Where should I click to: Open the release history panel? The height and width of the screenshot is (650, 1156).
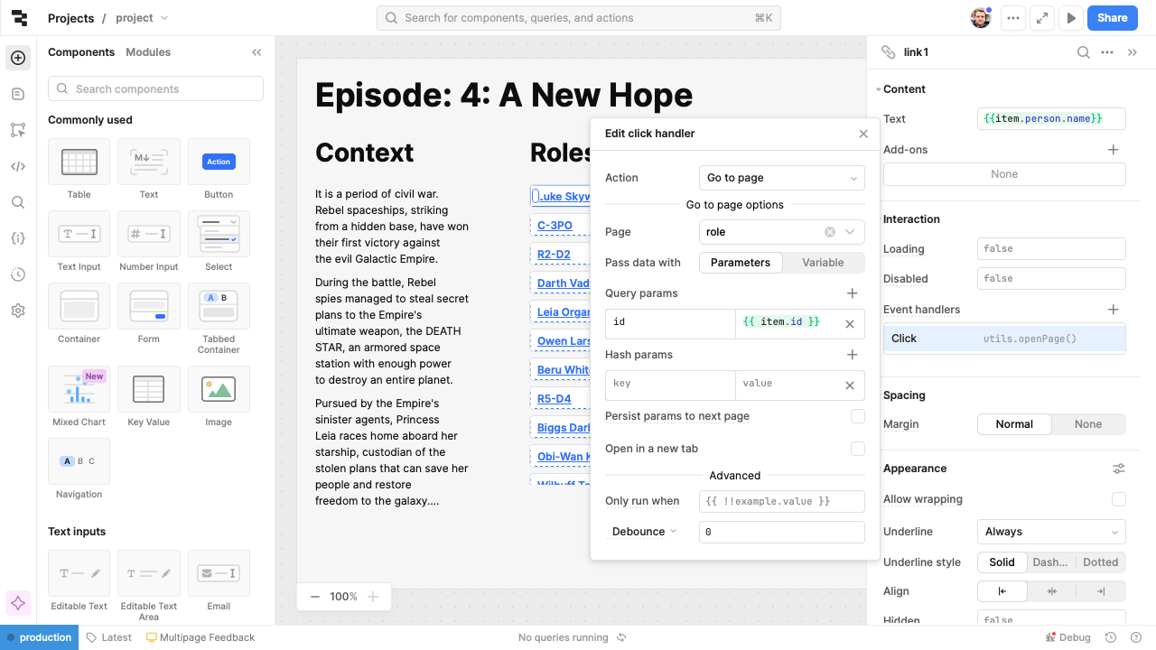(x=18, y=274)
